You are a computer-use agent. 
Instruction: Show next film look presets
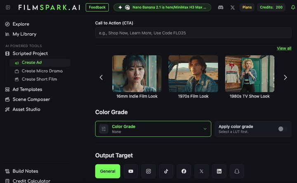285,77
